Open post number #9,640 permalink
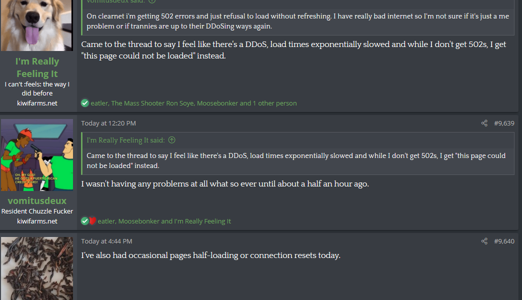 pos(504,241)
